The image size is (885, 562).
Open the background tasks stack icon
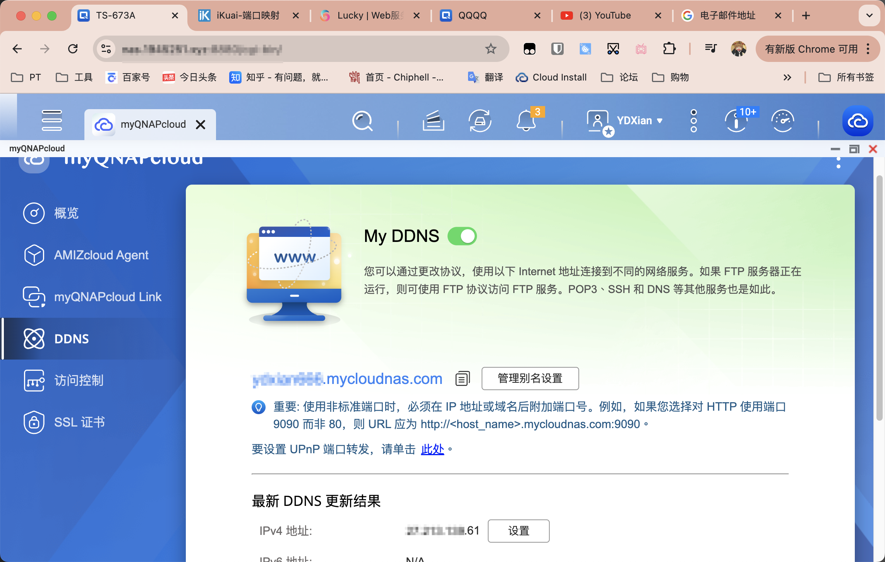(433, 121)
